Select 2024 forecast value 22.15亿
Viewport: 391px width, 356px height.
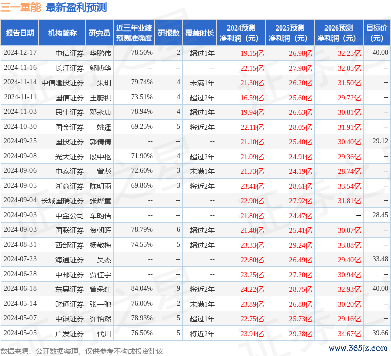click(252, 68)
